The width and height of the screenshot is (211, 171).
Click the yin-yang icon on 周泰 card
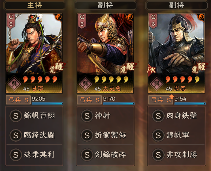pyautogui.click(x=201, y=17)
